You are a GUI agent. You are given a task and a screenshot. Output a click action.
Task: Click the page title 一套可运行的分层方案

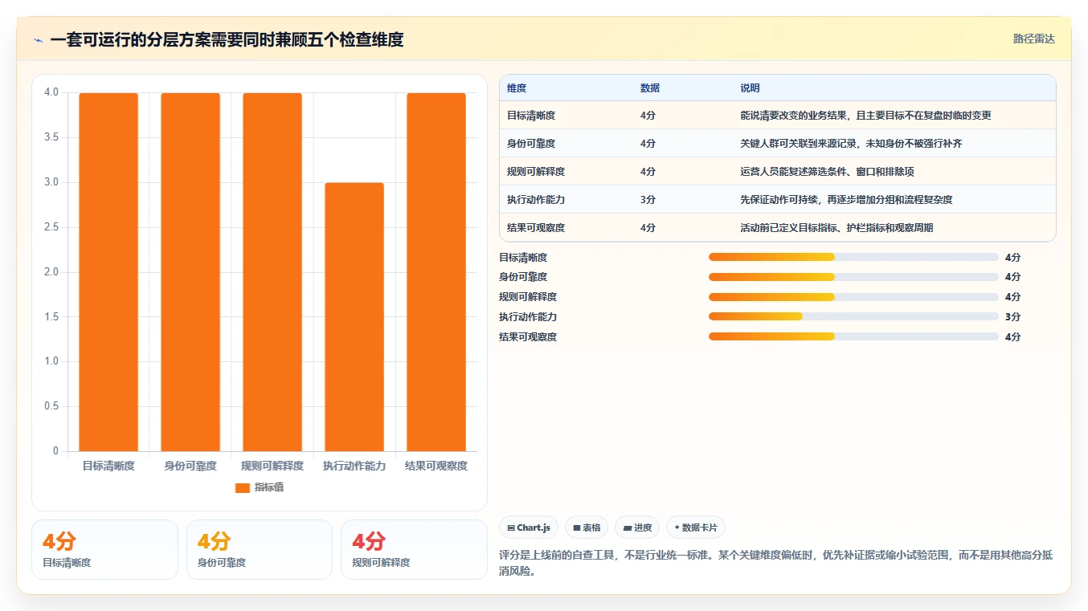tap(227, 39)
